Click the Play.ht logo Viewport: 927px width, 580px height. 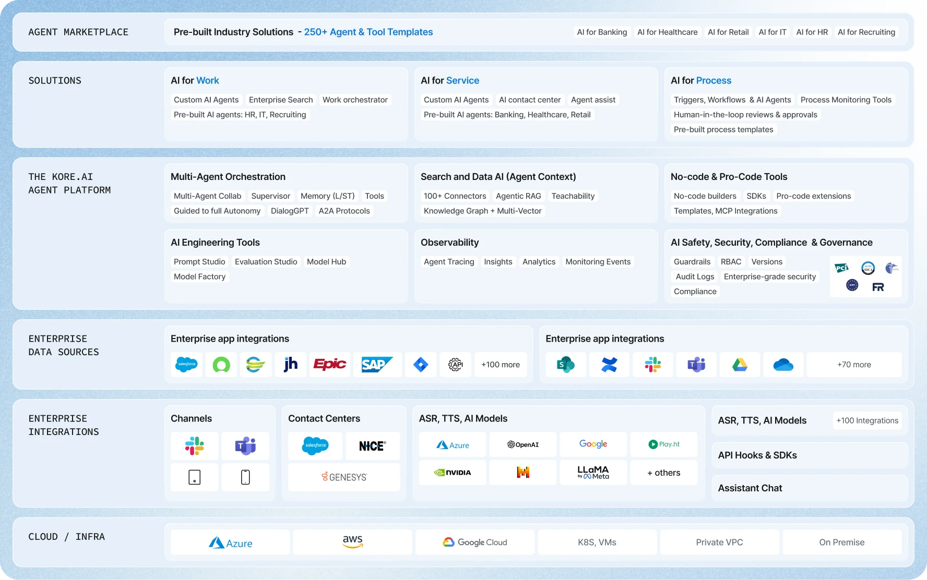[x=664, y=444]
